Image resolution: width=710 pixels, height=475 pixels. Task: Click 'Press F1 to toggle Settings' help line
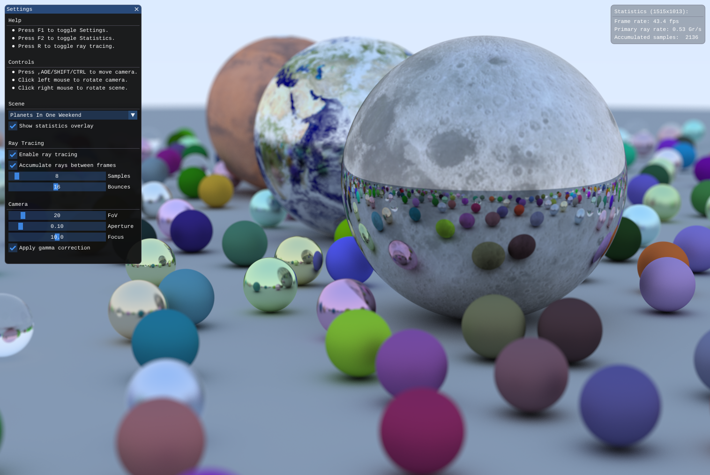pyautogui.click(x=63, y=30)
